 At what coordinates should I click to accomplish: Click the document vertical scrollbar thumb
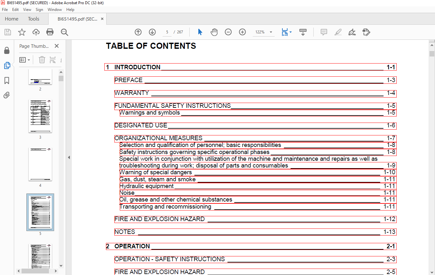click(x=432, y=54)
